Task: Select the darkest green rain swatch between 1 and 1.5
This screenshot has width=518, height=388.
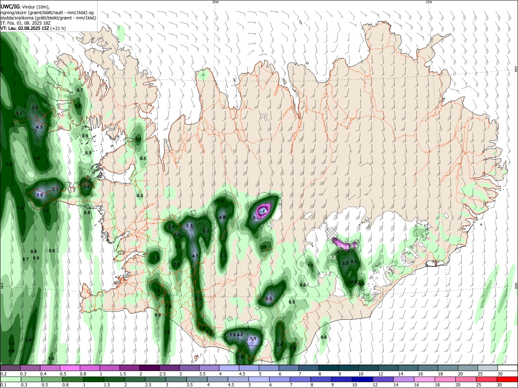Action: click(x=93, y=380)
